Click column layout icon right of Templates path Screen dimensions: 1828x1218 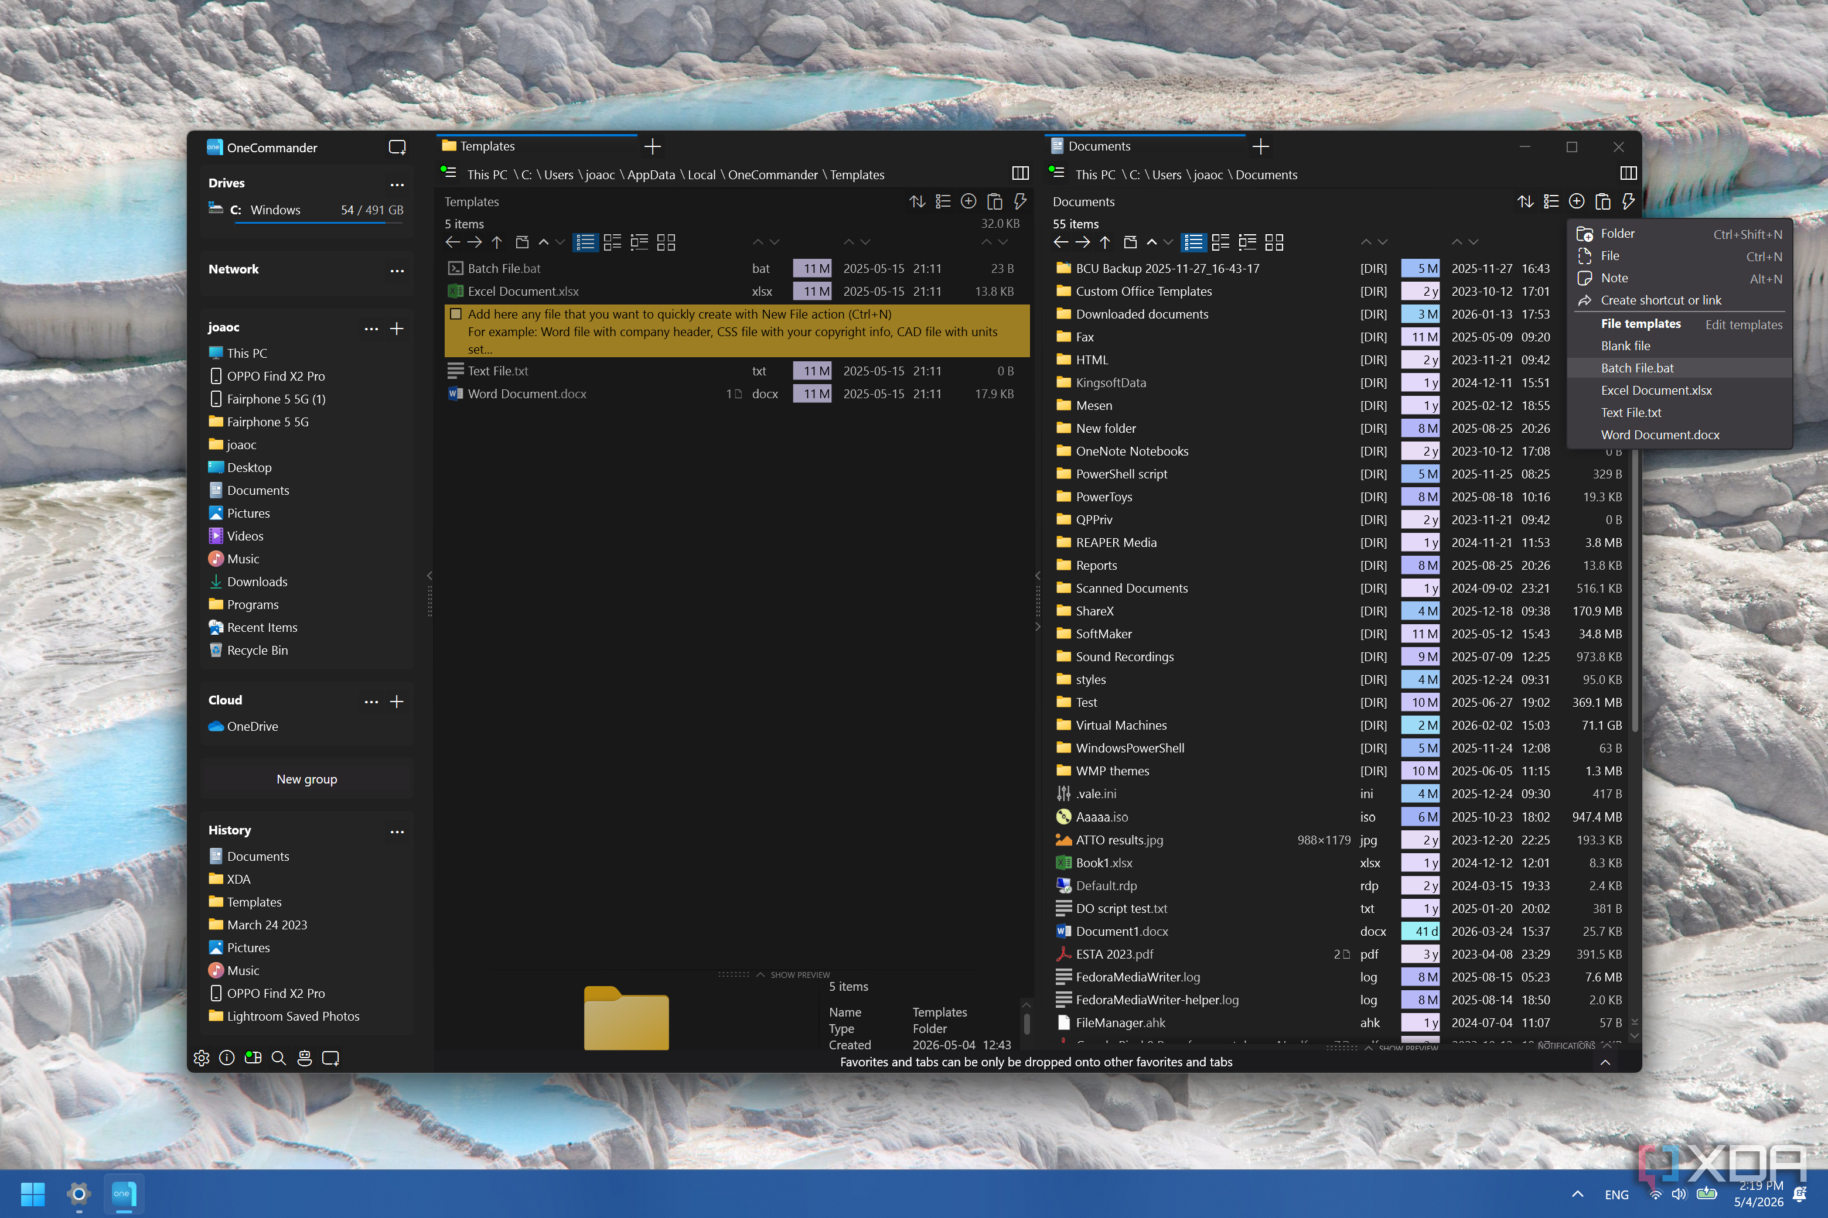point(1019,173)
